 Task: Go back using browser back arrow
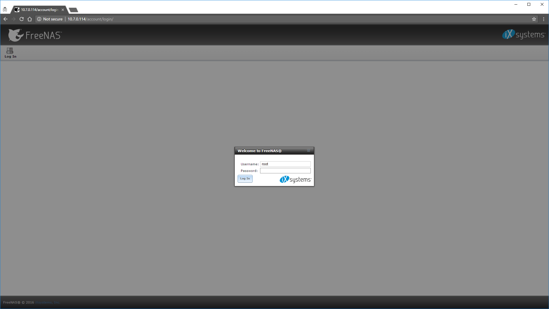(x=5, y=19)
